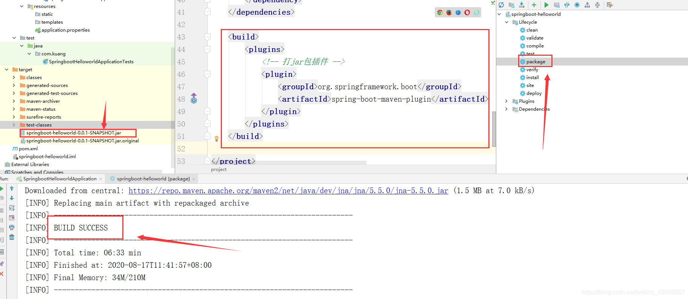Collapse the target folder in project tree
Viewport: 688px width, 299px height.
click(x=6, y=70)
